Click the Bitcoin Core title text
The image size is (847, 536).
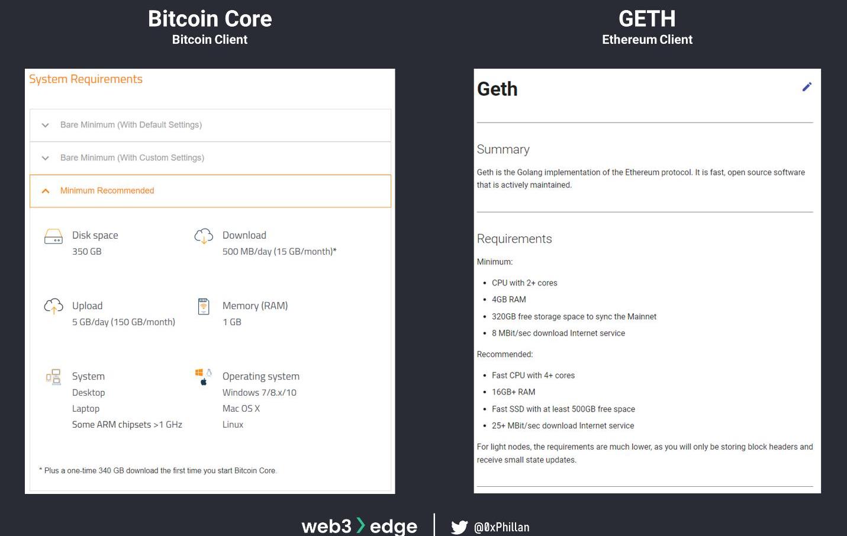coord(210,19)
